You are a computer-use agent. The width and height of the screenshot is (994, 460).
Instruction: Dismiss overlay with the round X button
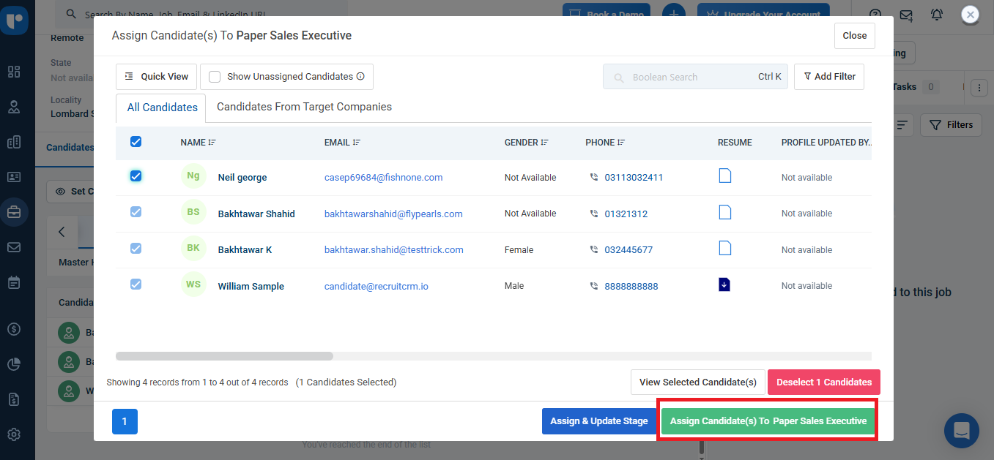coord(970,14)
